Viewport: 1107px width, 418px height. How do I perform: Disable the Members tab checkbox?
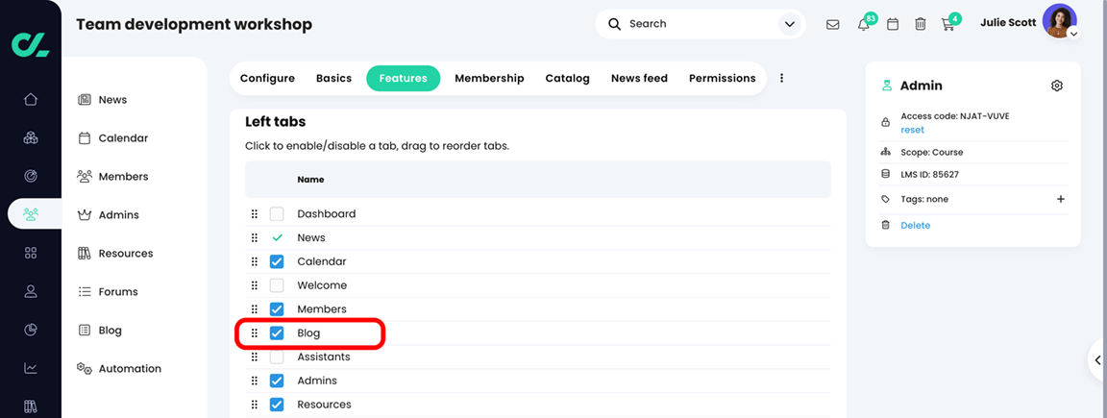[x=277, y=309]
